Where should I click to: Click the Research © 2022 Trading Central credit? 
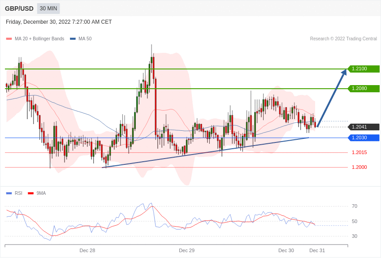coord(343,39)
